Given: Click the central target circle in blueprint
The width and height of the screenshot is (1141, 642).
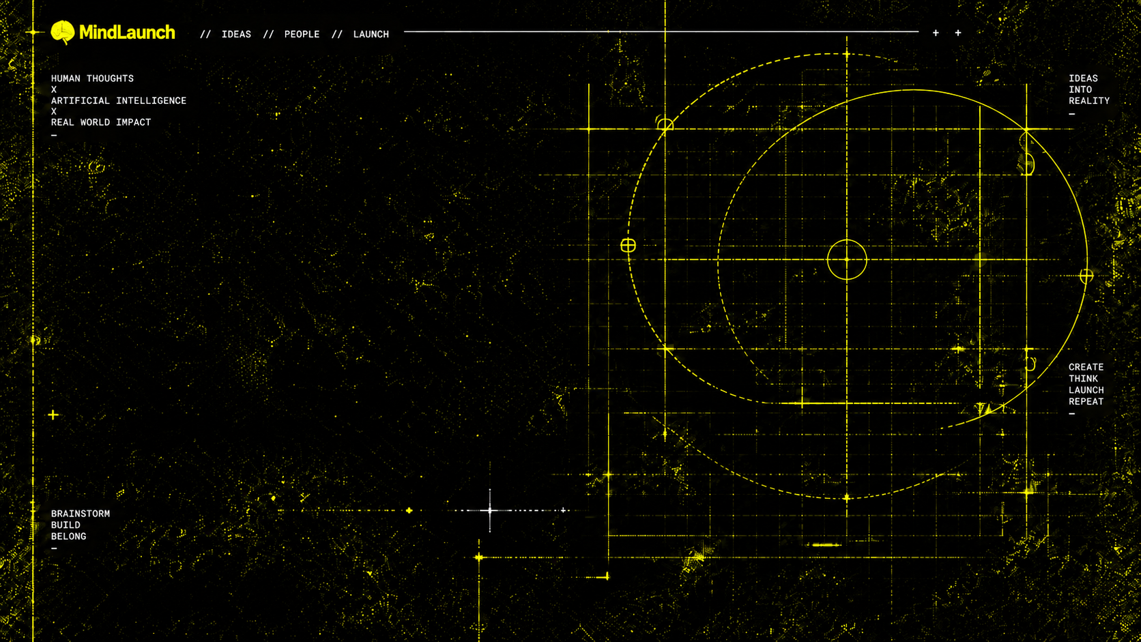Looking at the screenshot, I should [847, 259].
